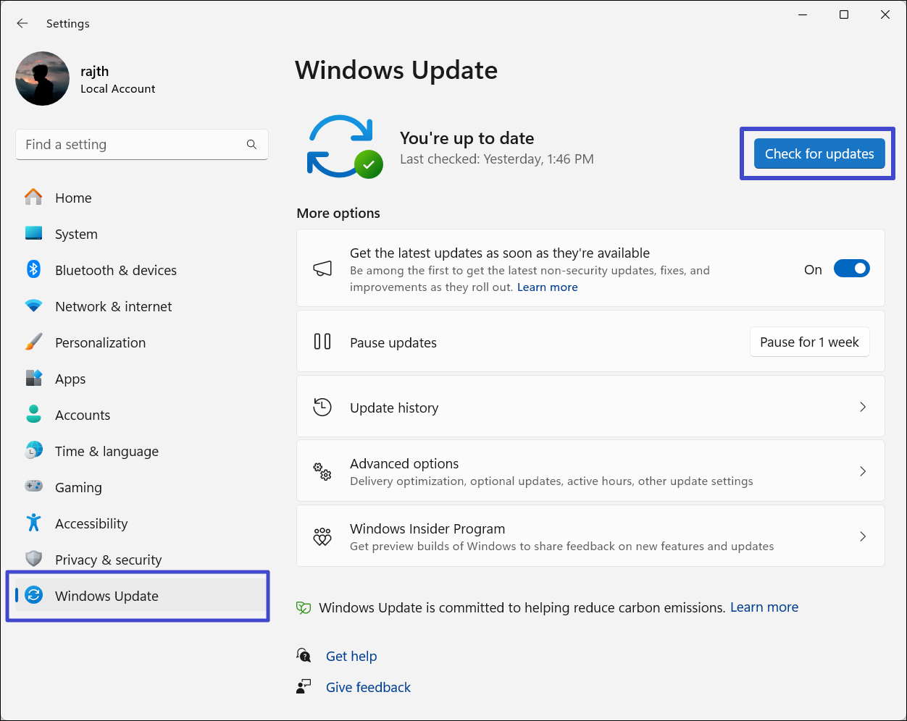Screen dimensions: 907x721
Task: Turn off get latest updates toggle
Action: click(x=851, y=269)
